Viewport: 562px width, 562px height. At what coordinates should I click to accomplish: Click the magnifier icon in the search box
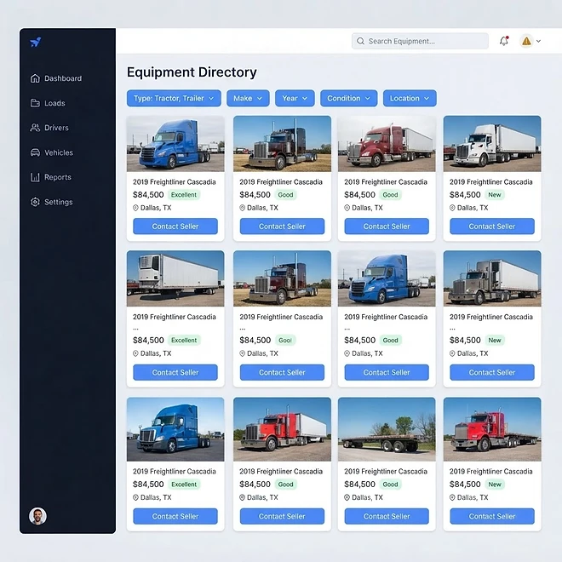360,41
